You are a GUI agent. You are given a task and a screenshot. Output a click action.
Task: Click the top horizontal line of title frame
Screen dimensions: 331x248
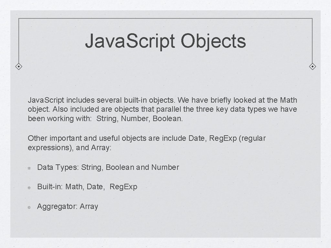tap(165, 18)
